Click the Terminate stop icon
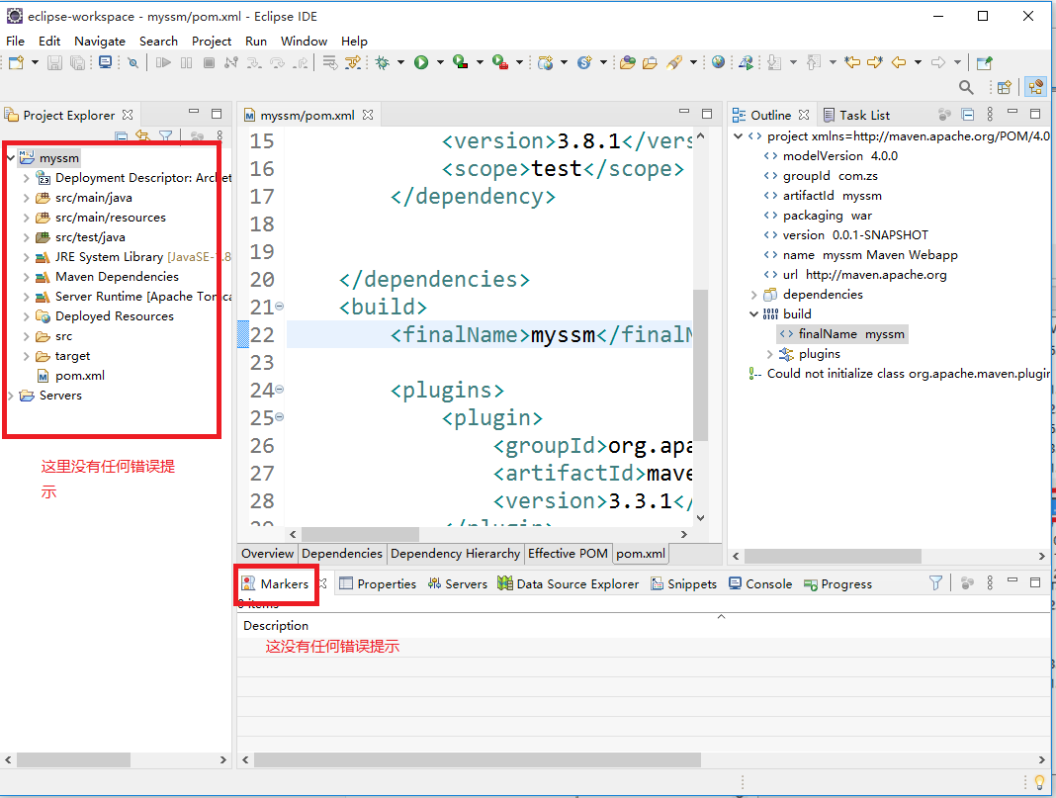This screenshot has width=1056, height=798. 210,62
